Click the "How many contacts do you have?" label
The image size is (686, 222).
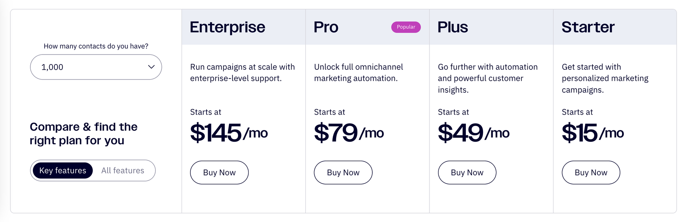[96, 46]
